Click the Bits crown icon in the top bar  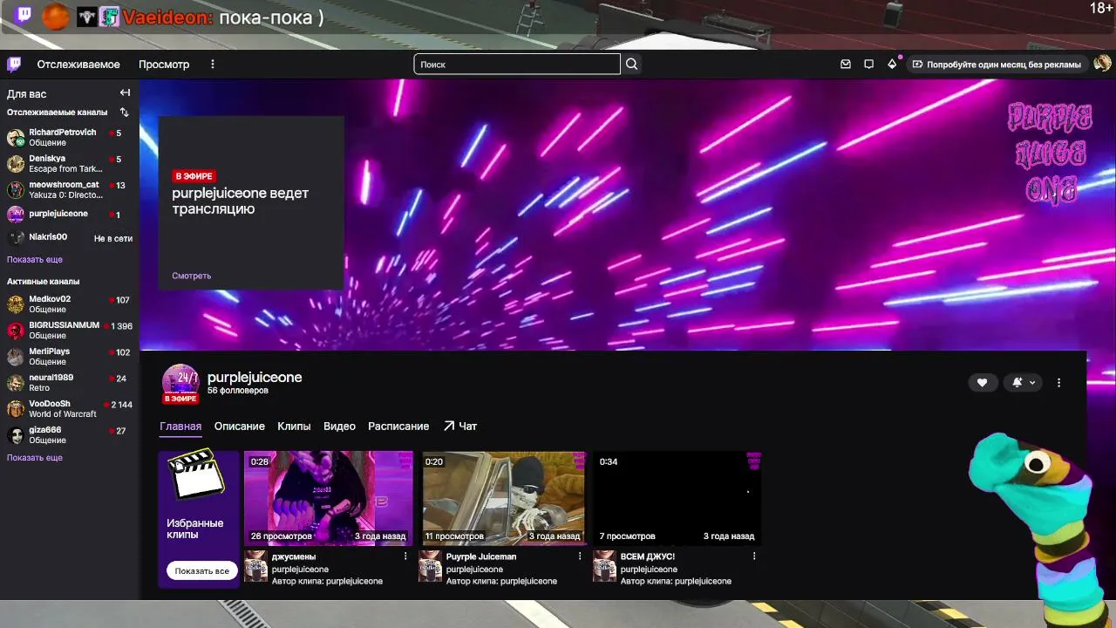click(x=892, y=65)
